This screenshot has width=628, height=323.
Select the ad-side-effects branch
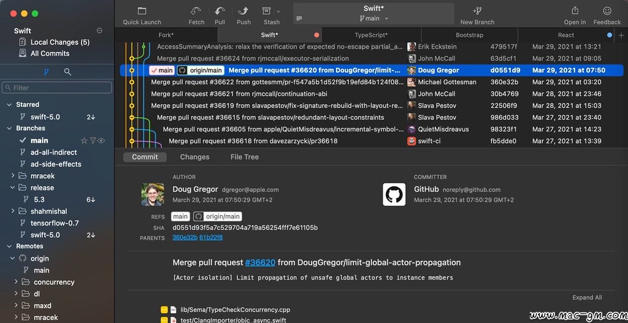[56, 164]
